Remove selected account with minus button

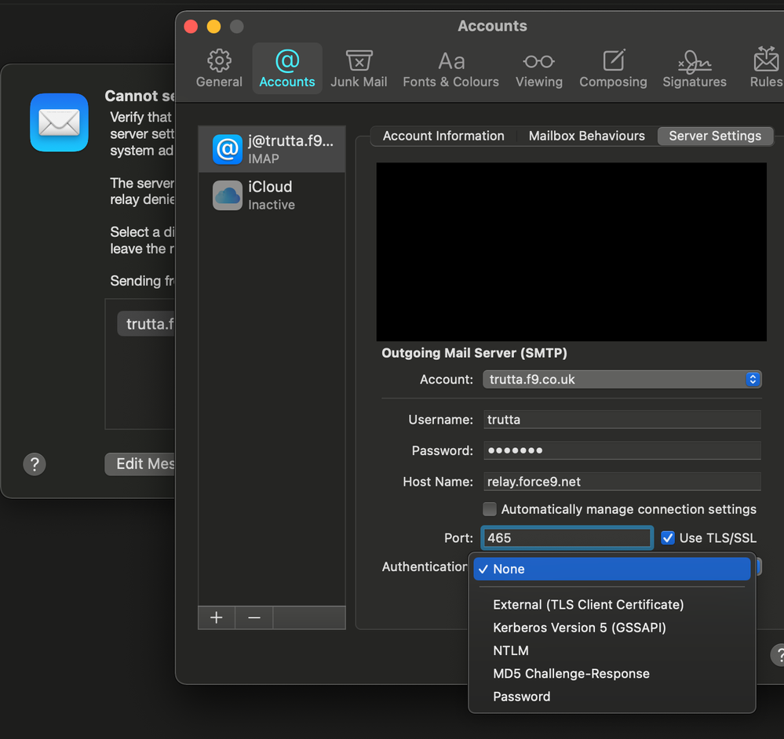point(254,617)
